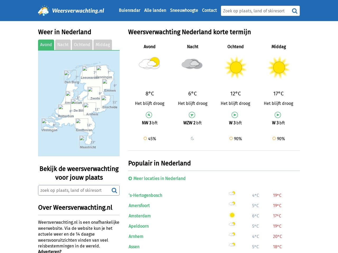Click the Assen weather icon
338x253 pixels.
click(x=232, y=245)
